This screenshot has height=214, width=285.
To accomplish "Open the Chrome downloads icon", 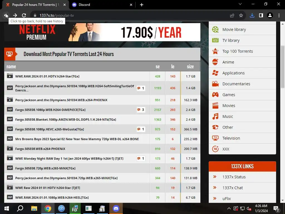I will (x=252, y=16).
